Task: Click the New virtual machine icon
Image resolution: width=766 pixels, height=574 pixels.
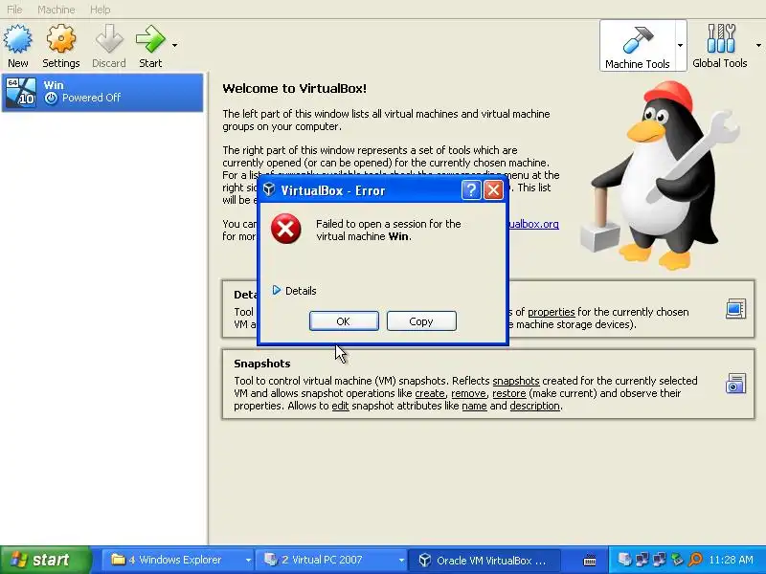Action: pyautogui.click(x=18, y=39)
